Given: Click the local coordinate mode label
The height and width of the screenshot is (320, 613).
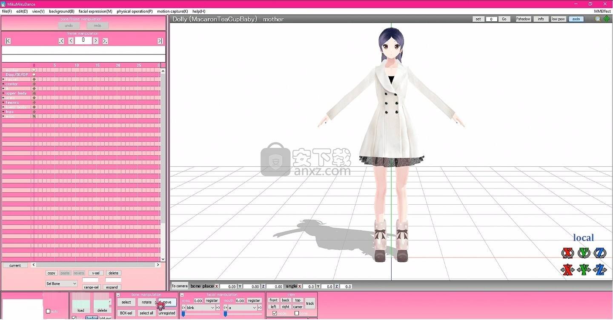Looking at the screenshot, I should pos(583,238).
